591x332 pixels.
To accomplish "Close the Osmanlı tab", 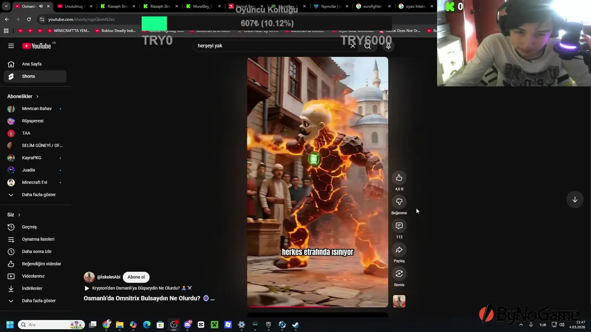I will coord(48,6).
